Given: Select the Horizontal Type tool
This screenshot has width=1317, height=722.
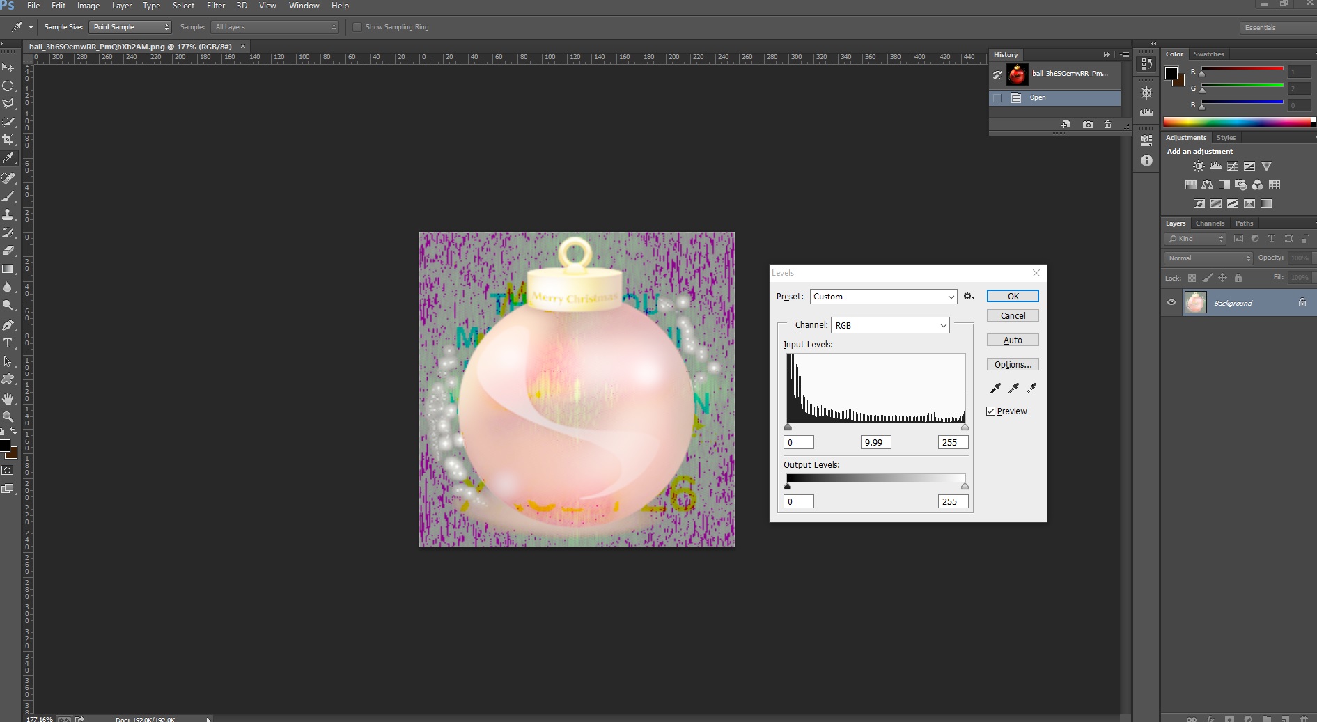Looking at the screenshot, I should coord(8,343).
